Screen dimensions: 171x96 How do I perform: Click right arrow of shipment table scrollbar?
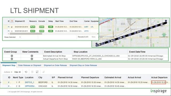tap(98, 34)
